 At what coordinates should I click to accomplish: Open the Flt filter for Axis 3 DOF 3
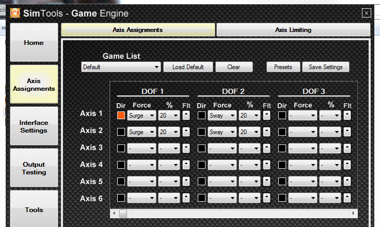click(347, 148)
